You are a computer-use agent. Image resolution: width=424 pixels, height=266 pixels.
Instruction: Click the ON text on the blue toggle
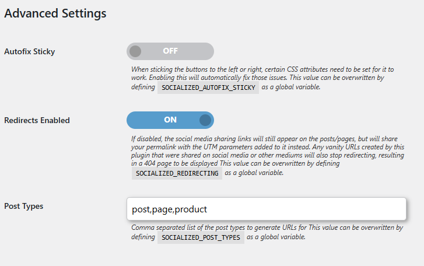(170, 120)
